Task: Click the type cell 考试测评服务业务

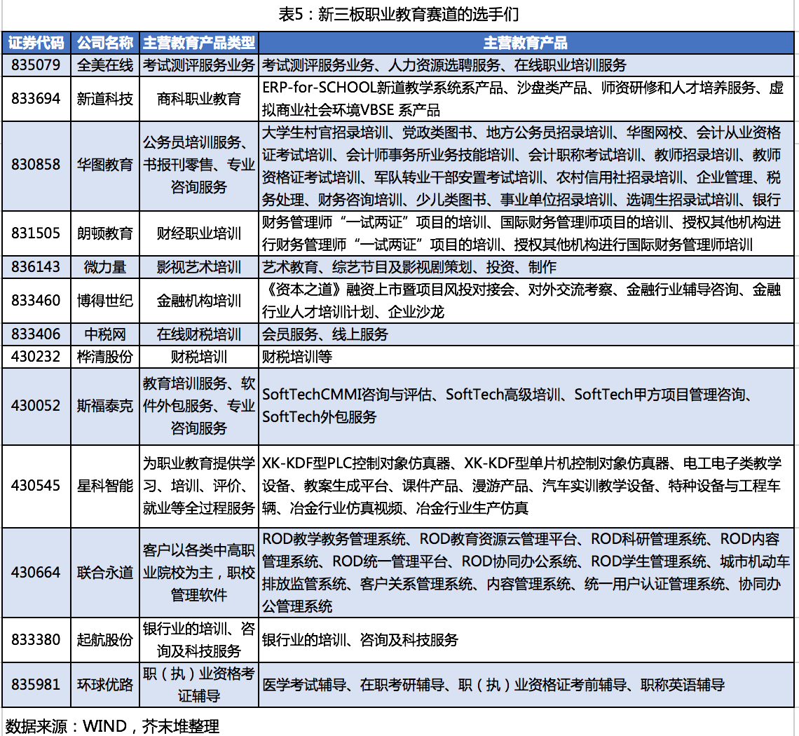Action: pos(199,65)
